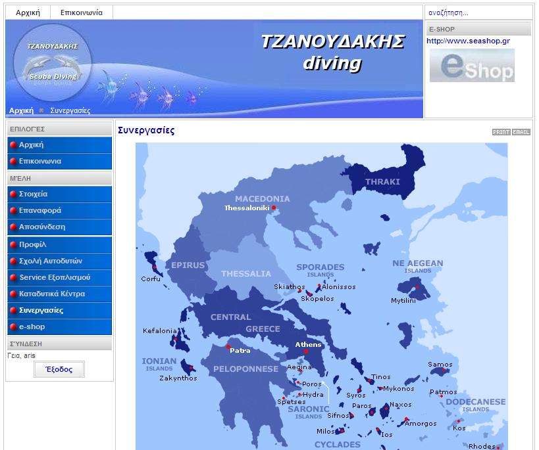The width and height of the screenshot is (539, 450).
Task: Open the eShop logo image
Action: point(472,66)
